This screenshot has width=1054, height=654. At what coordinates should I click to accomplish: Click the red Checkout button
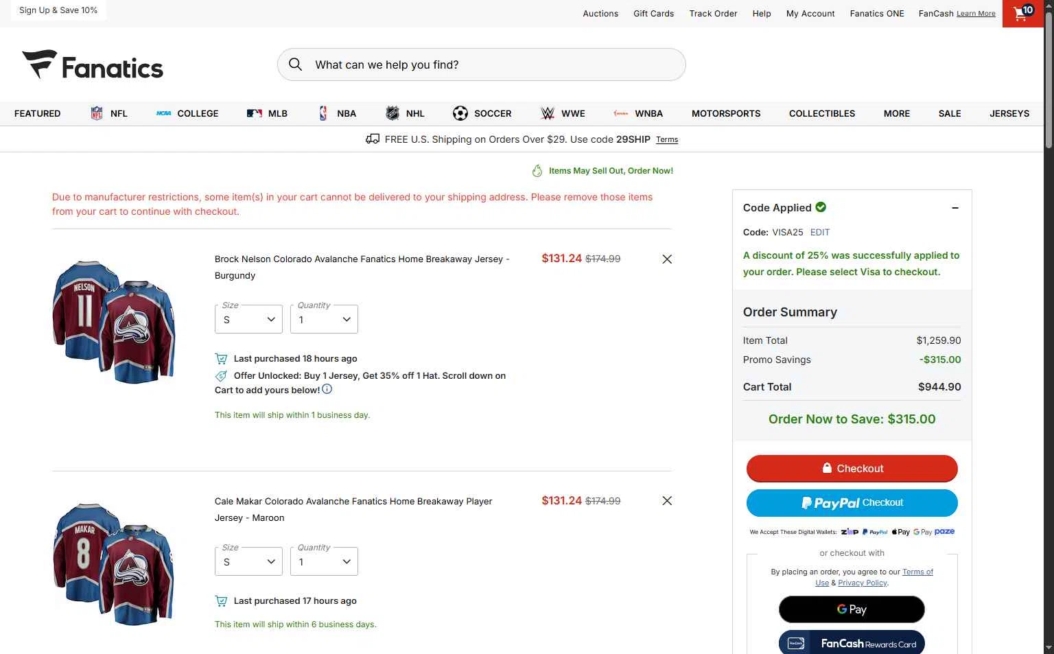[x=852, y=468]
